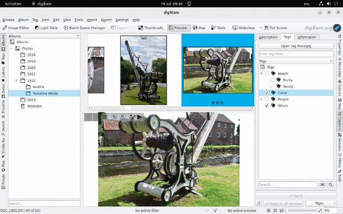Screen dimensions: 343x214
Task: Select the Austria album
Action: (38, 86)
